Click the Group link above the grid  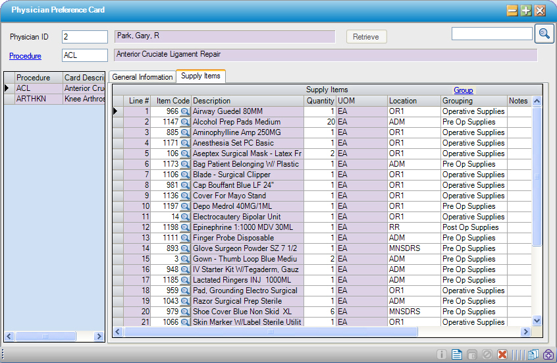[x=463, y=90]
